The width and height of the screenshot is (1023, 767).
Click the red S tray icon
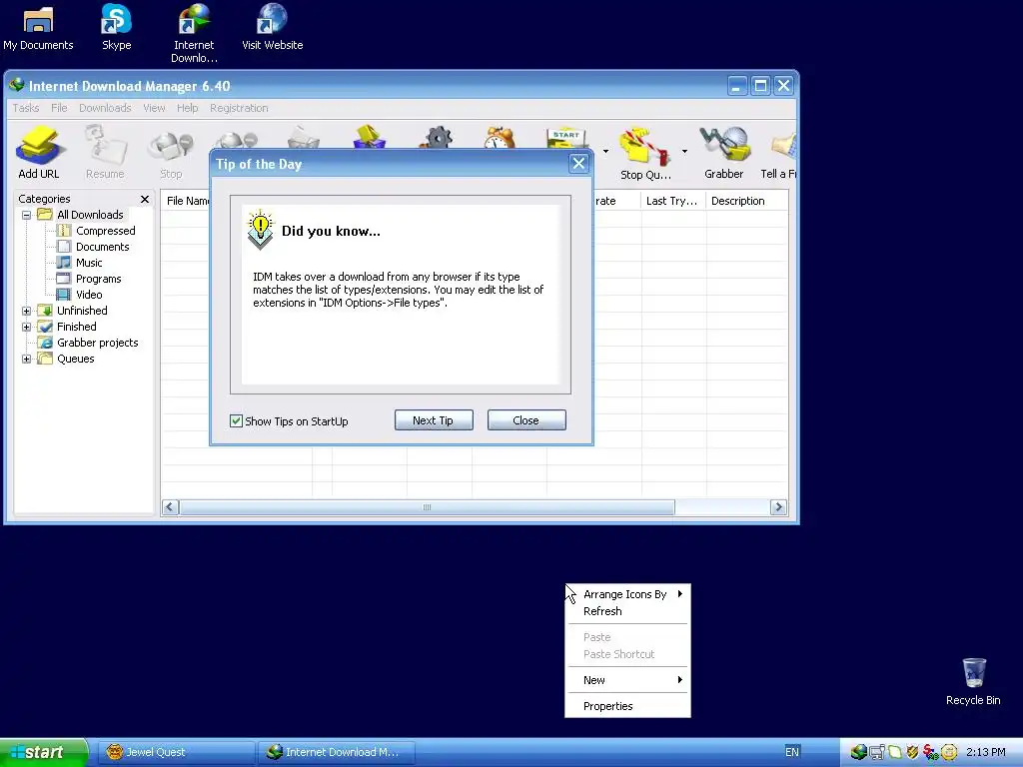930,752
